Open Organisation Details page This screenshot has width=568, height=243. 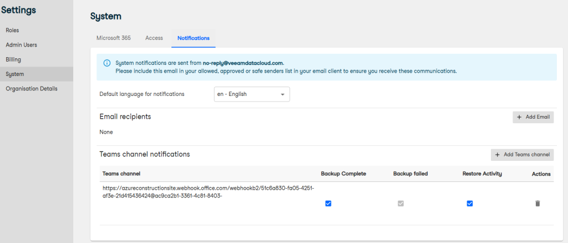click(32, 88)
